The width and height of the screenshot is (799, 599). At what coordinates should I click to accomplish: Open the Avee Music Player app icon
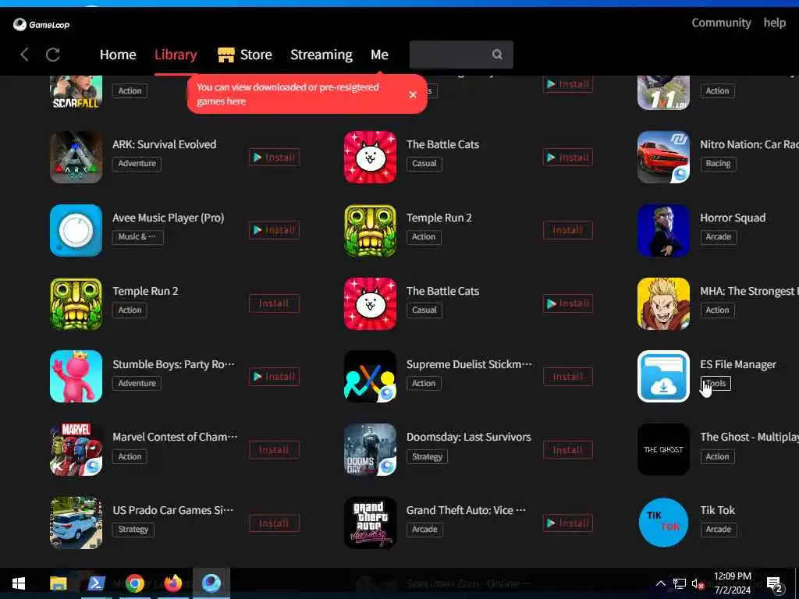[x=76, y=230]
